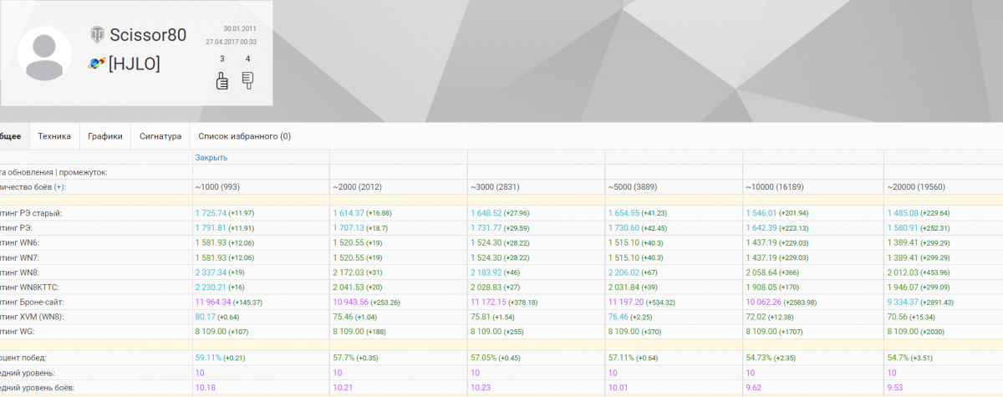The height and width of the screenshot is (397, 1003).
Task: Click the value 1 707.13
Action: 349,227
